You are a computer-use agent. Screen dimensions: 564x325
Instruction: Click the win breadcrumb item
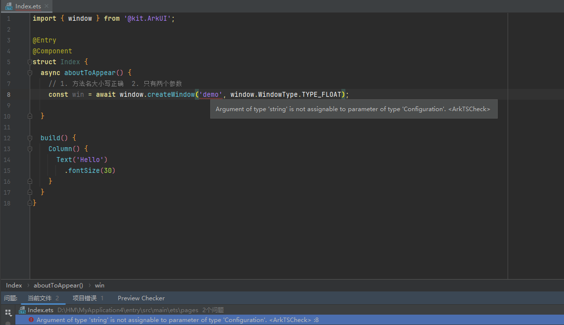[99, 285]
